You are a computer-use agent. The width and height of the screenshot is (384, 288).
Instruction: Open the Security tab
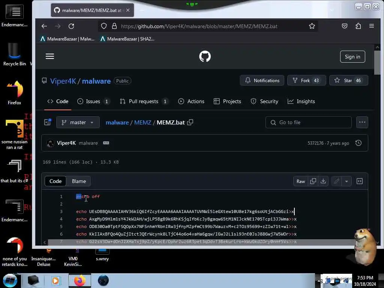(x=264, y=101)
